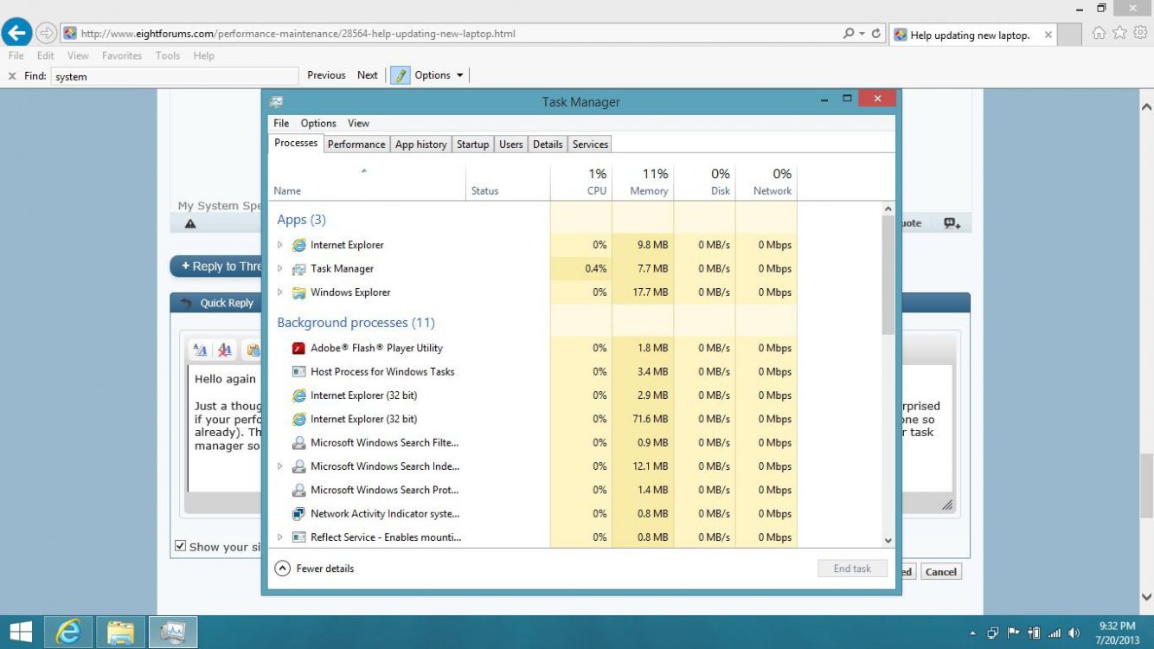Click Next in the Find bar
Image resolution: width=1154 pixels, height=649 pixels.
pyautogui.click(x=368, y=75)
